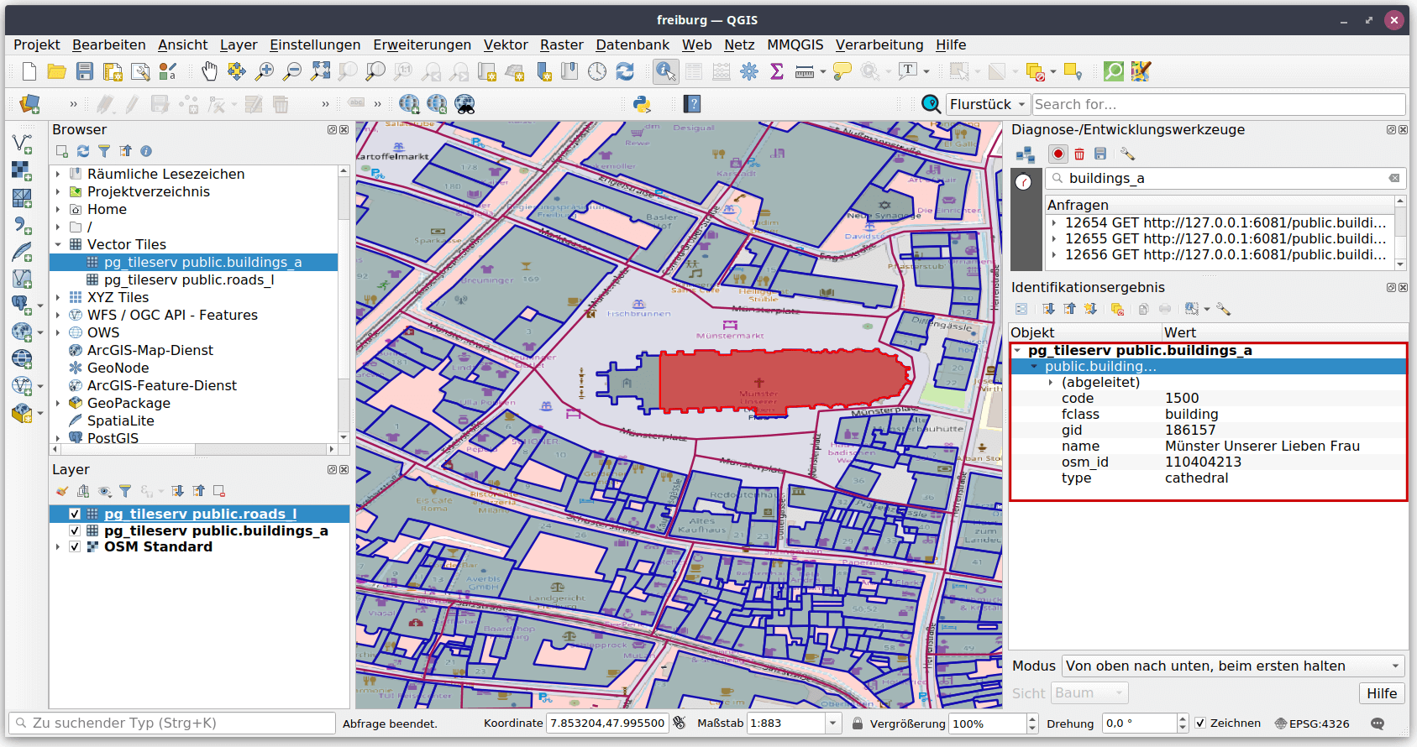Select the Pan Map hand tool
The width and height of the screenshot is (1417, 747).
(x=209, y=71)
